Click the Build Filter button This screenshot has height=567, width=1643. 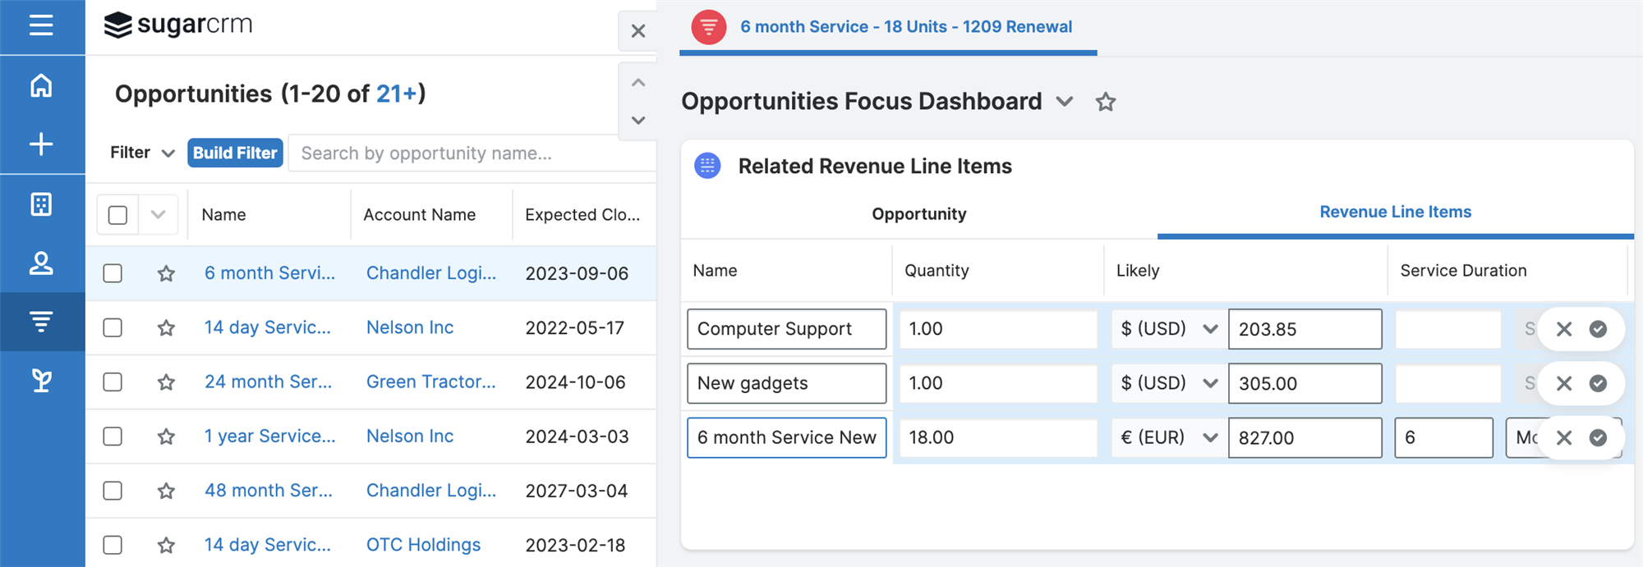(x=235, y=153)
